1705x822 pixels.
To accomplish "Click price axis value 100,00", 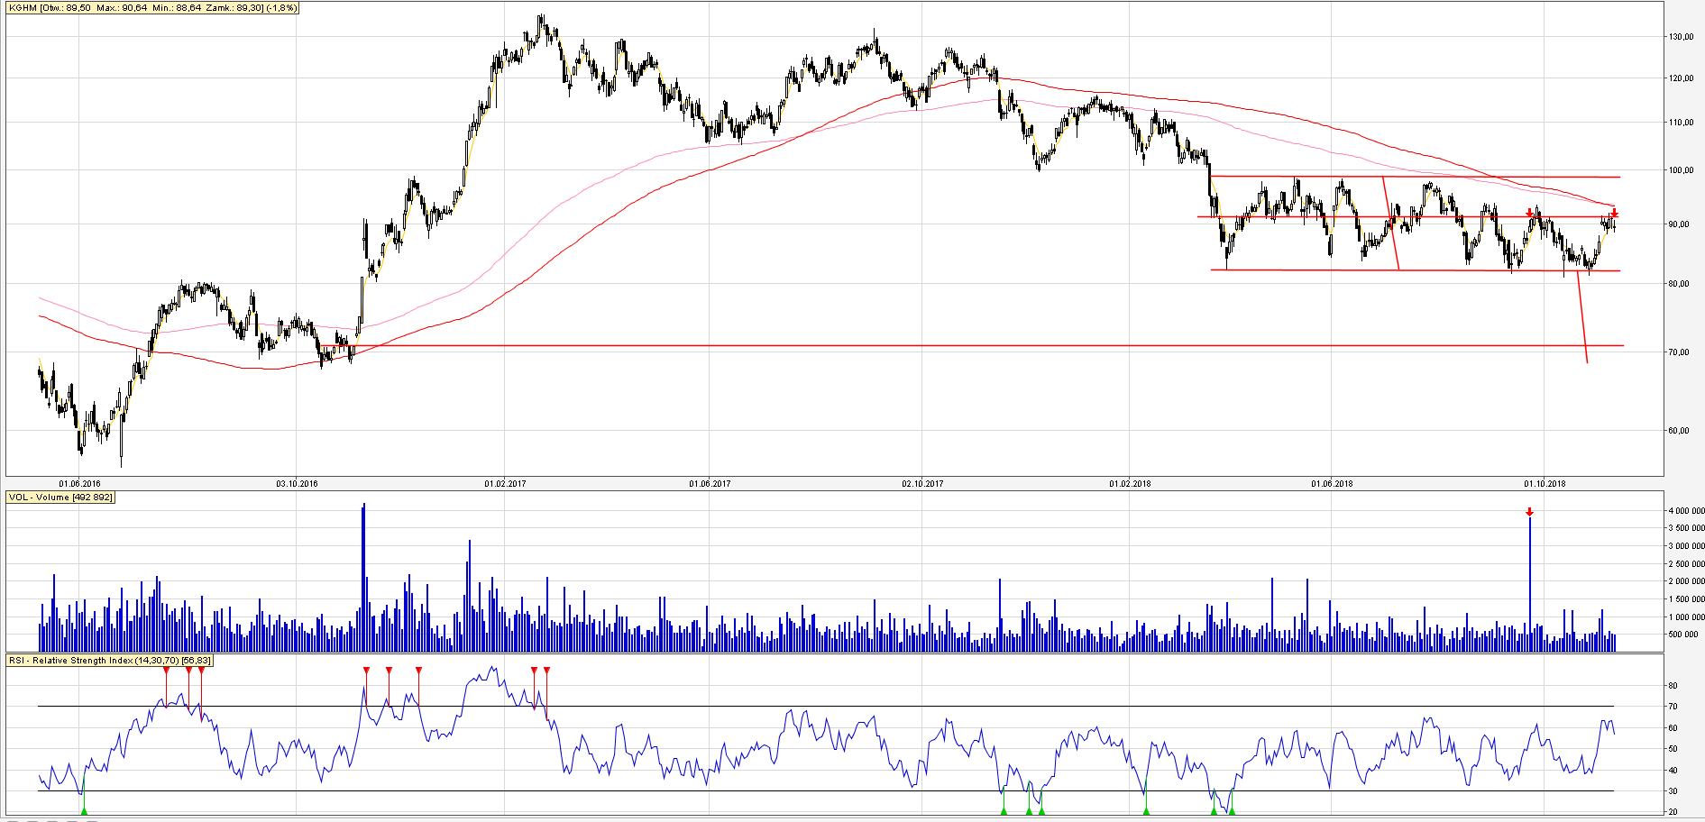I will point(1682,170).
